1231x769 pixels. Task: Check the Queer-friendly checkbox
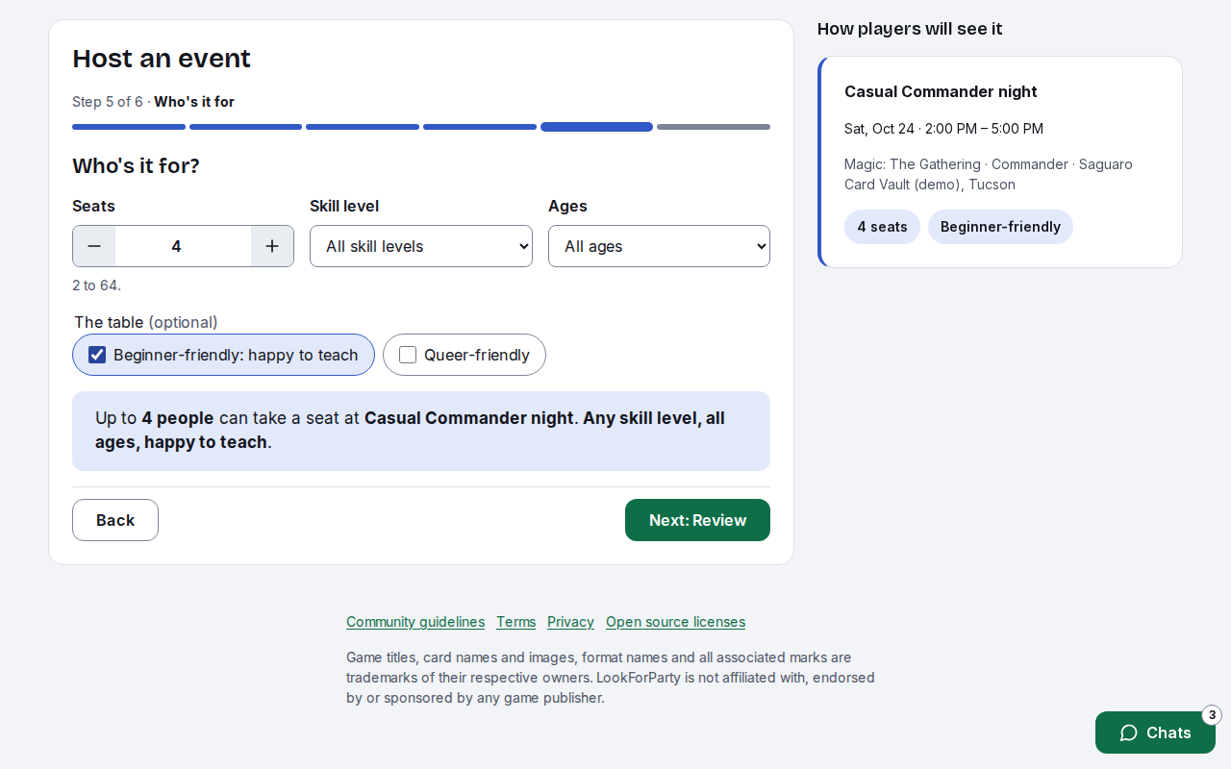click(408, 355)
